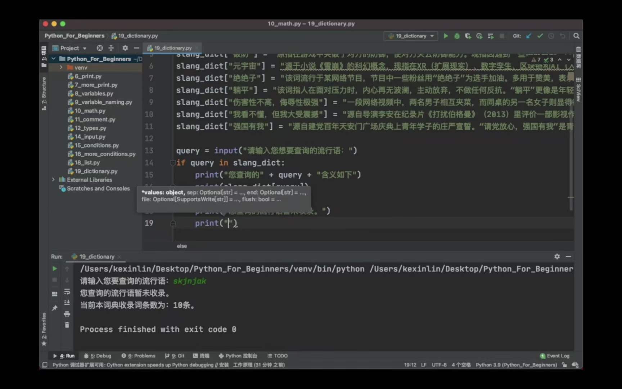This screenshot has height=389, width=622.
Task: Click the else breadcrumb below the editor
Action: (x=182, y=246)
